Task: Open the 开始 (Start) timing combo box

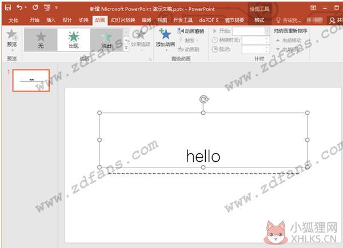Action: click(x=251, y=31)
